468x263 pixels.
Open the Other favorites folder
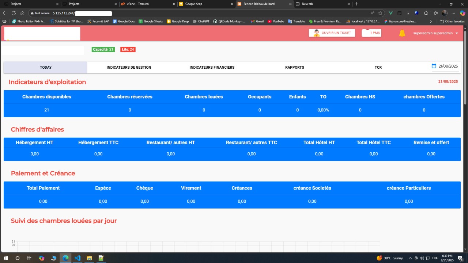[452, 21]
